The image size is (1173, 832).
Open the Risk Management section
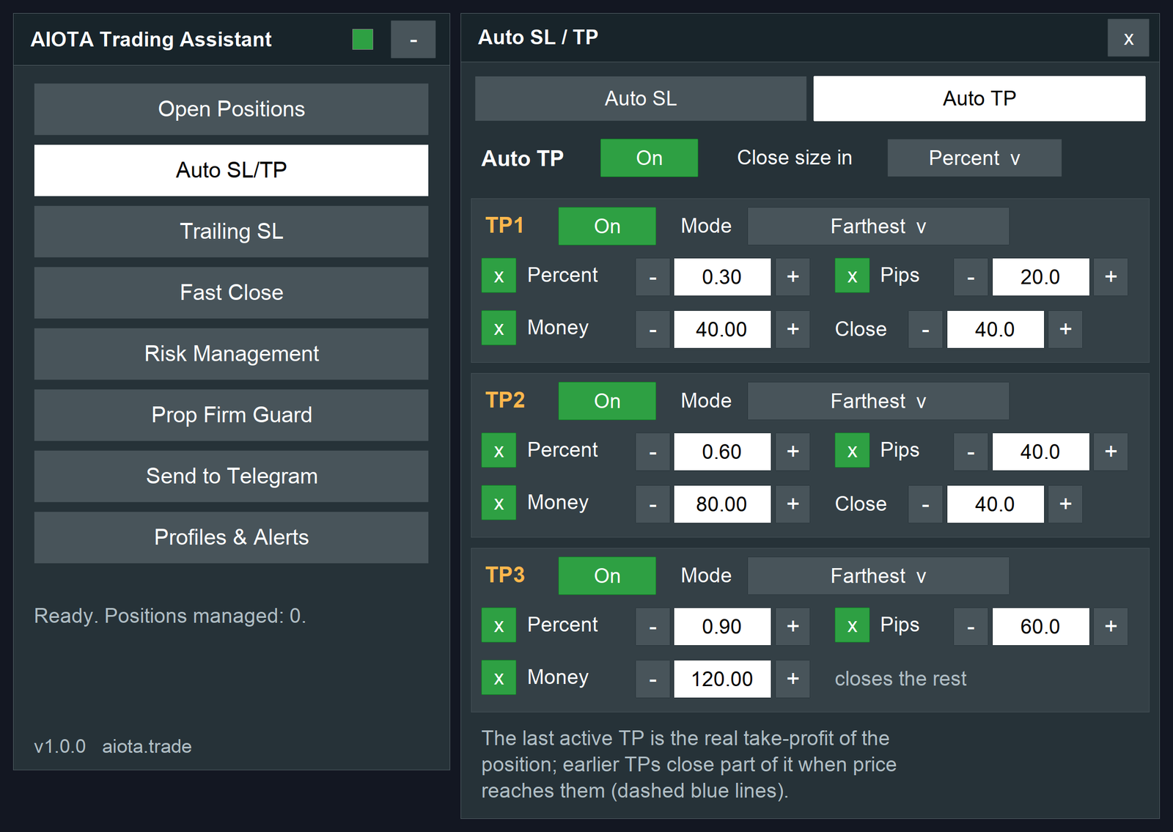point(231,354)
